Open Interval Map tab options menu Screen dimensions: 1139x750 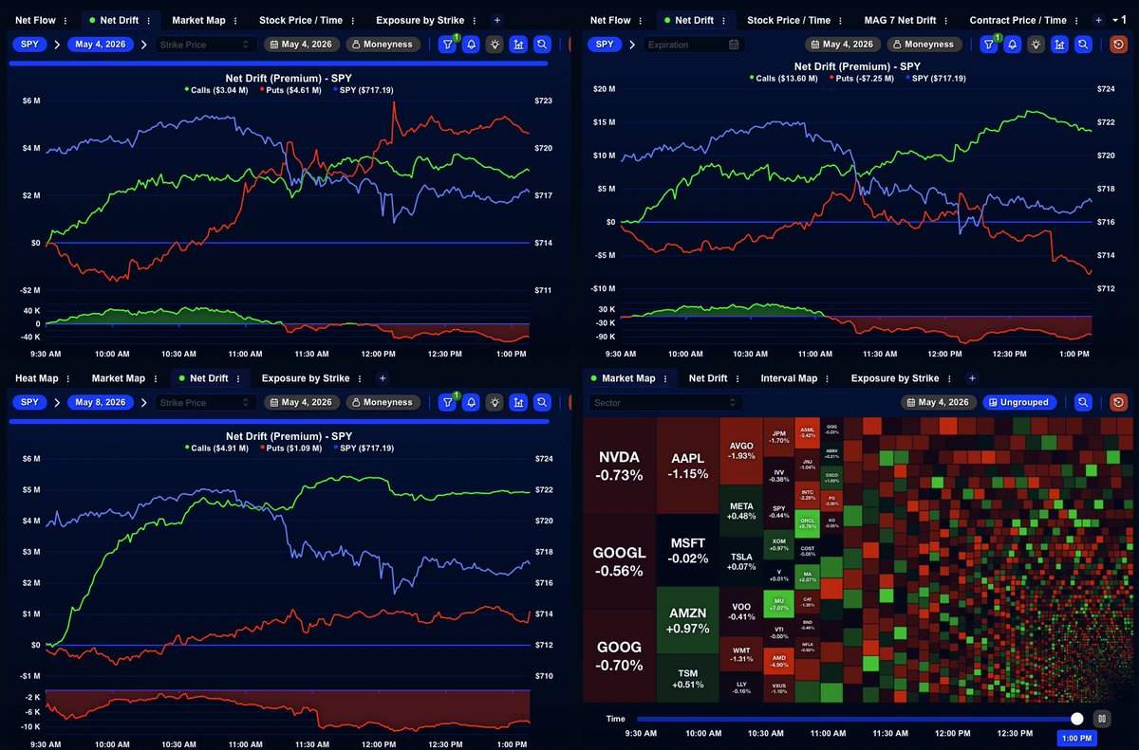click(828, 378)
